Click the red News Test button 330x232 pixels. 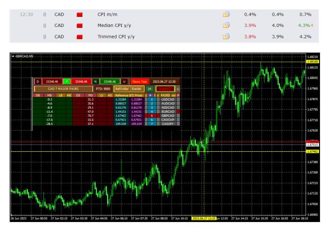(140, 82)
